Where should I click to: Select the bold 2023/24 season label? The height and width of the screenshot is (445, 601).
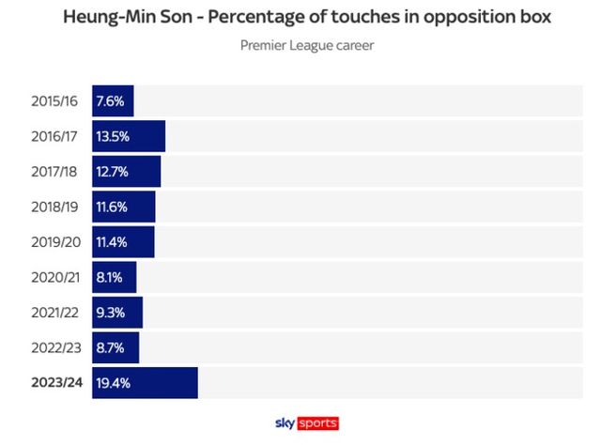pyautogui.click(x=56, y=383)
